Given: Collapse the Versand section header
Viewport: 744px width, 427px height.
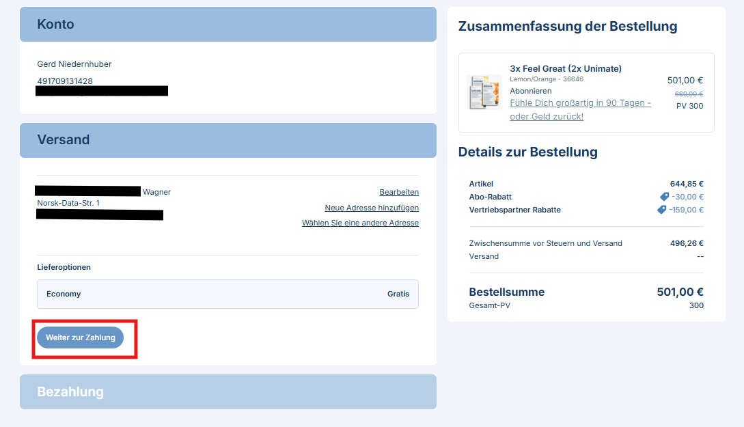Looking at the screenshot, I should (228, 140).
